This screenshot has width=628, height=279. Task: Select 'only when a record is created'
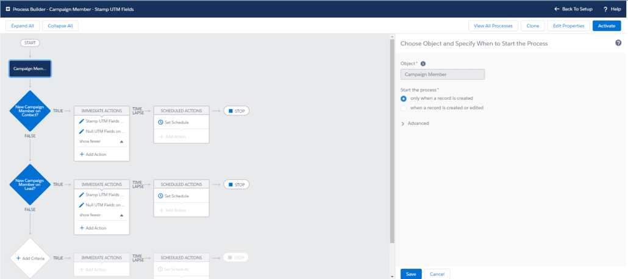pos(403,98)
